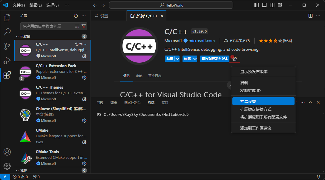Go back with the navigation arrow
Image resolution: width=325 pixels, height=180 pixels.
pyautogui.click(x=95, y=5)
